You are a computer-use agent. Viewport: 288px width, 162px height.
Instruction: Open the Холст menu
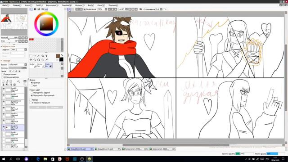point(28,5)
